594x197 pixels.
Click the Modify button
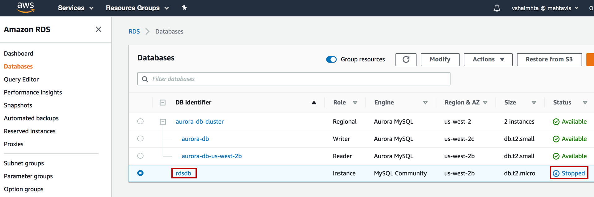[x=440, y=59]
